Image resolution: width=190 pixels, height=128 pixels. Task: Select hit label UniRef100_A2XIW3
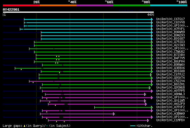click(x=170, y=45)
